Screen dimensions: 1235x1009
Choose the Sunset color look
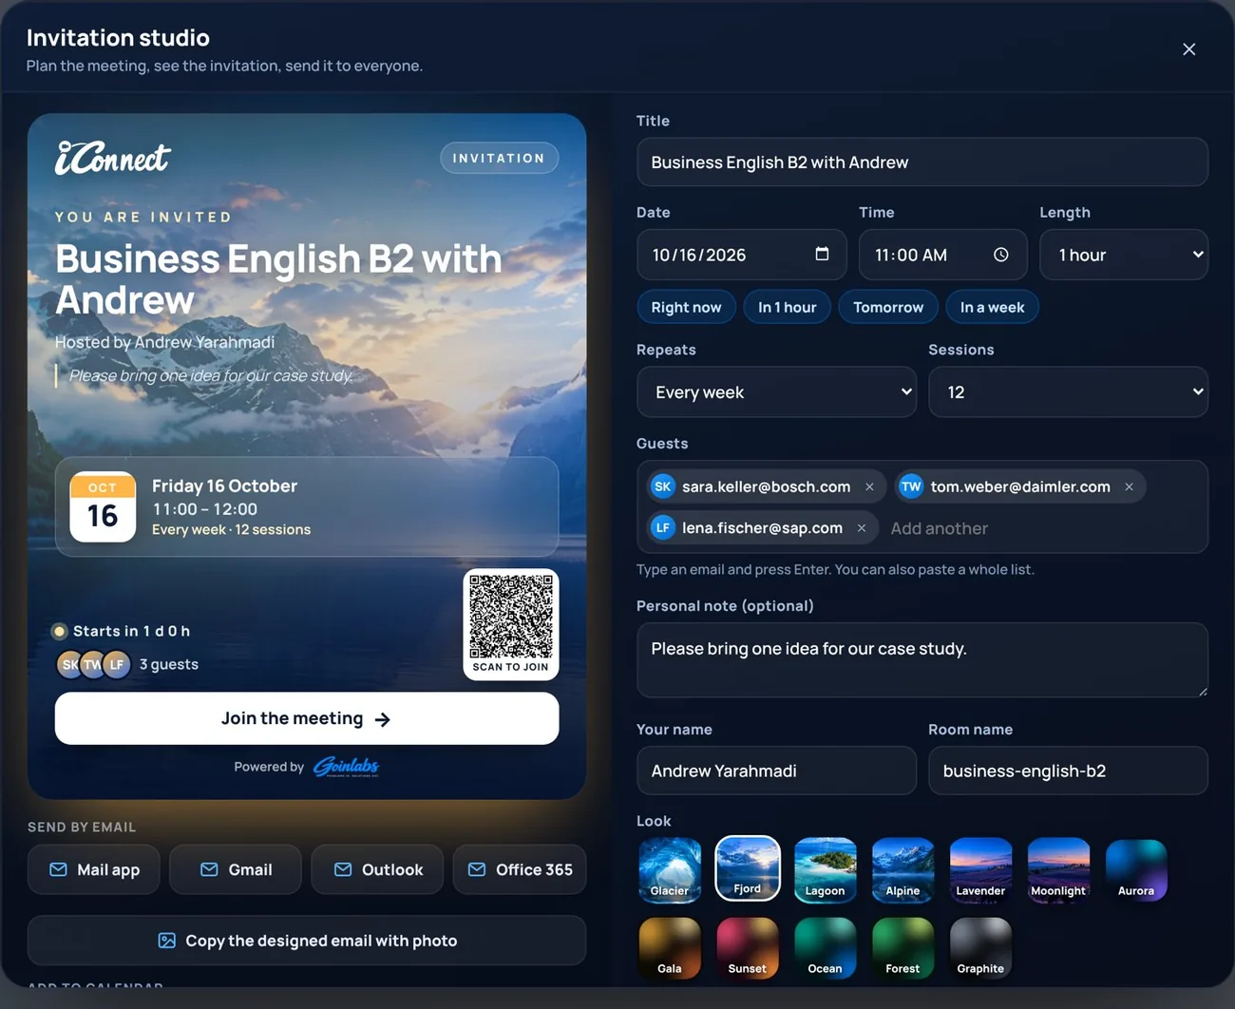[x=748, y=947]
